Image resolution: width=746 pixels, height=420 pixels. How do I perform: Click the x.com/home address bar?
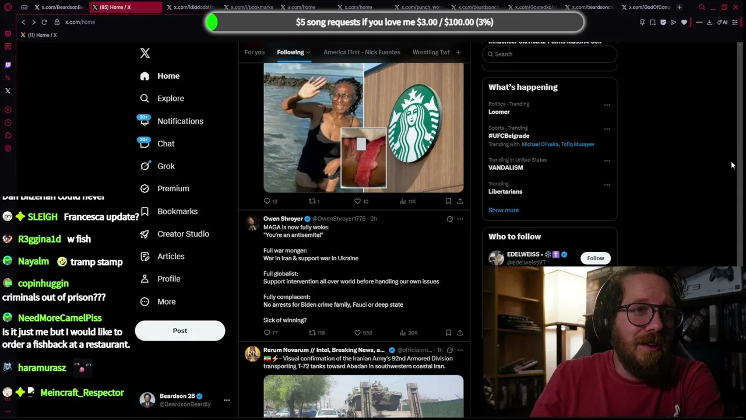click(80, 22)
